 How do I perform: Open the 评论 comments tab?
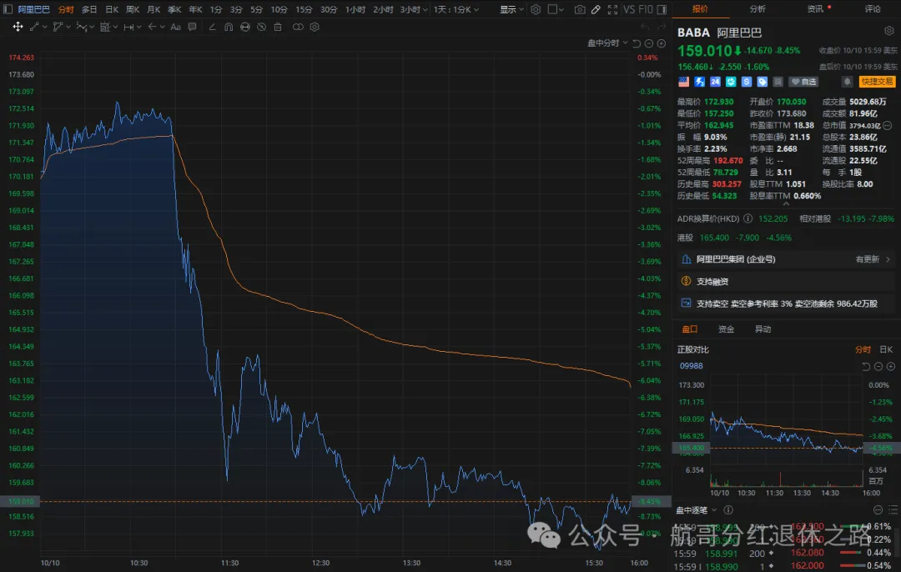pos(873,9)
